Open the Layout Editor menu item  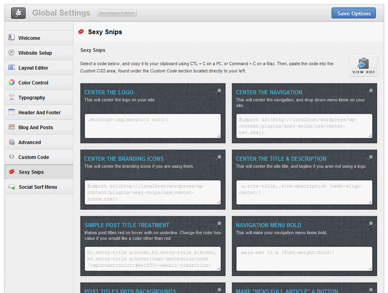click(39, 67)
